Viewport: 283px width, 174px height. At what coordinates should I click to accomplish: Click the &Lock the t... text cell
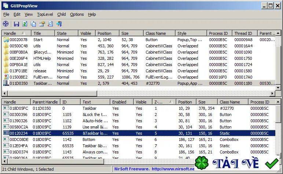[x=95, y=115]
